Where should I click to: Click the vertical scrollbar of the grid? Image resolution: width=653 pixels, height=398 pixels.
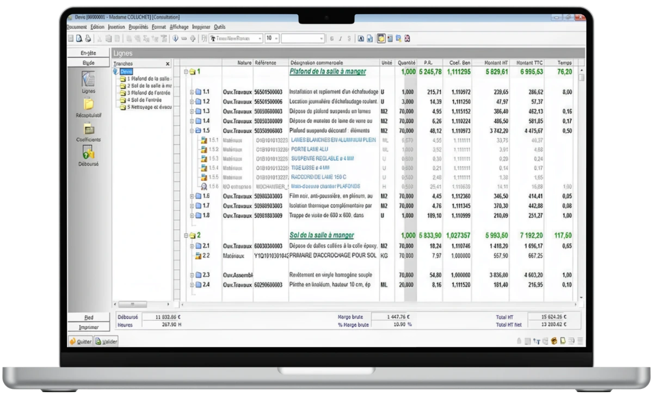[581, 184]
